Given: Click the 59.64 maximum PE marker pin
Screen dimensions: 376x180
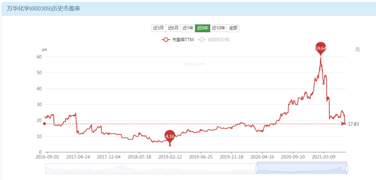Looking at the screenshot, I should (321, 48).
